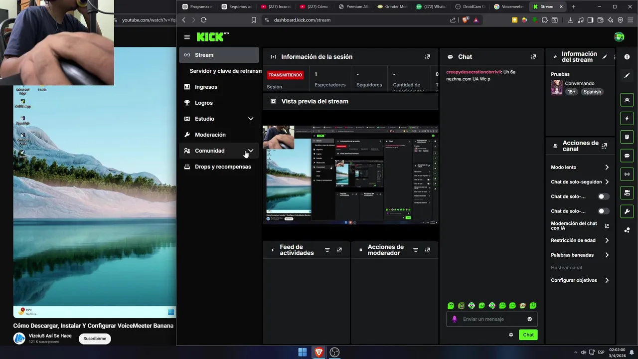
Task: Click the wrench icon in right rail
Action: coord(627,211)
